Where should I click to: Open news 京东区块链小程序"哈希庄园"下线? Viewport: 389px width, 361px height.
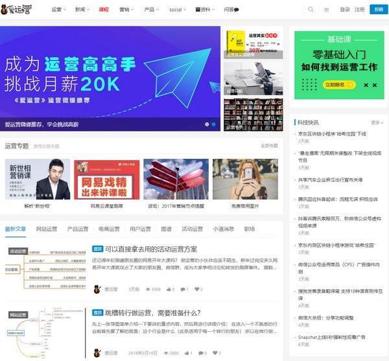[332, 134]
